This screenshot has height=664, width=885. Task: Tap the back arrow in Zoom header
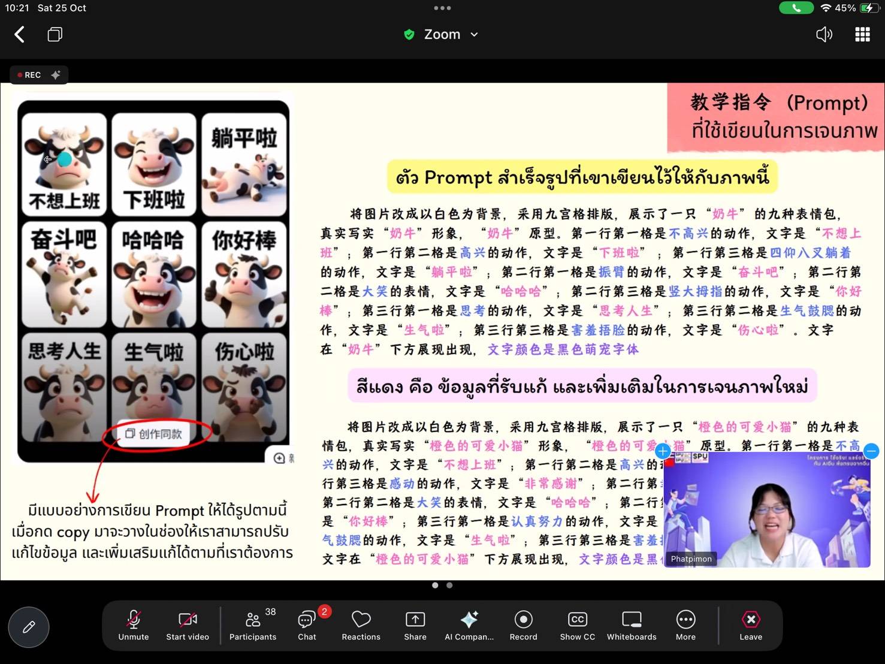[x=20, y=35]
